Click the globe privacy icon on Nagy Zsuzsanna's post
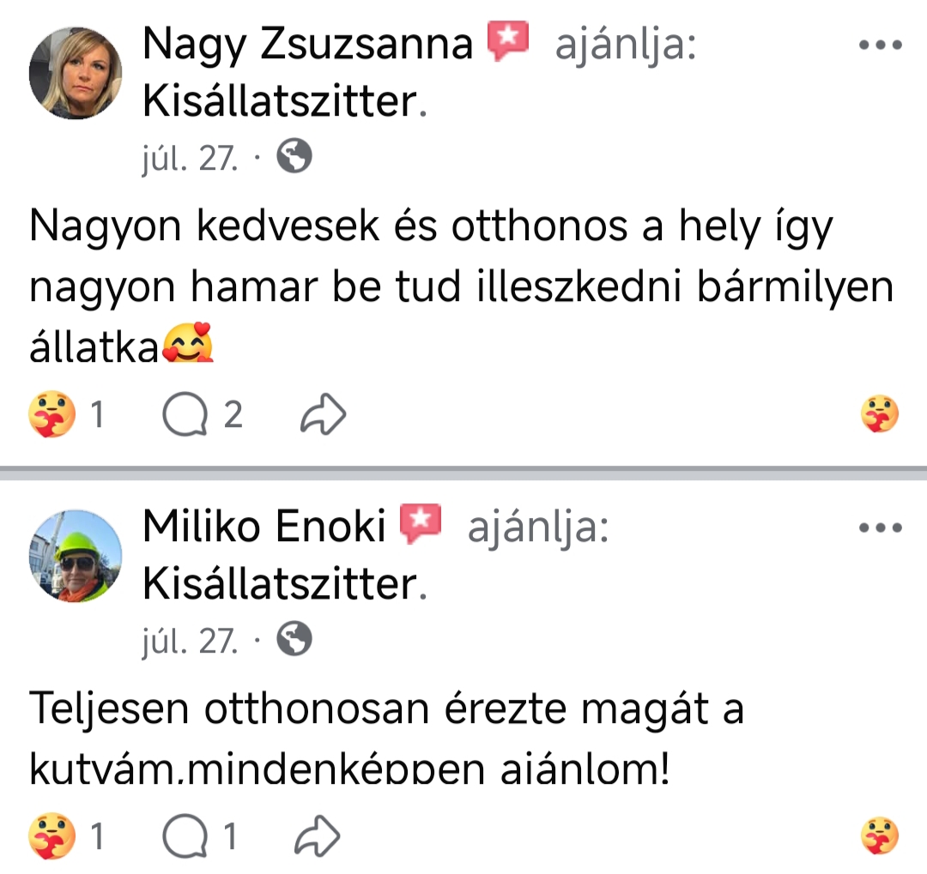Screen dimensions: 927x874 pos(294,157)
